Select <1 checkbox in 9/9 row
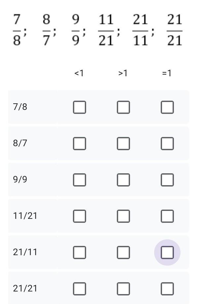The height and width of the screenshot is (304, 198). [79, 180]
